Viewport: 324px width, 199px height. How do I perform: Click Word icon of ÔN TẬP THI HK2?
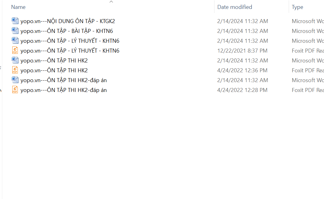(x=15, y=60)
